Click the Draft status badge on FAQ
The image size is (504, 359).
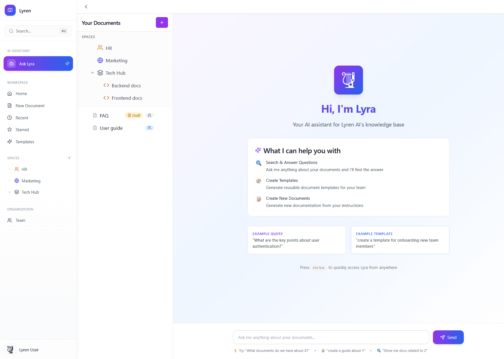click(134, 115)
